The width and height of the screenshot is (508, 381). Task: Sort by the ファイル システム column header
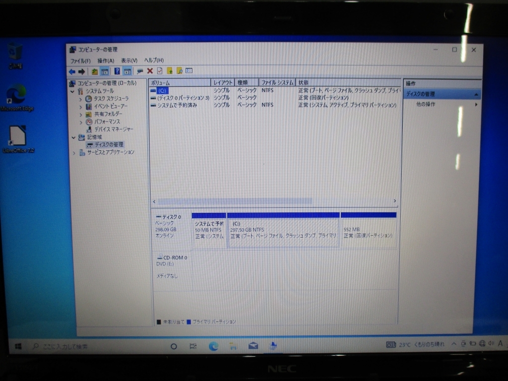point(277,83)
